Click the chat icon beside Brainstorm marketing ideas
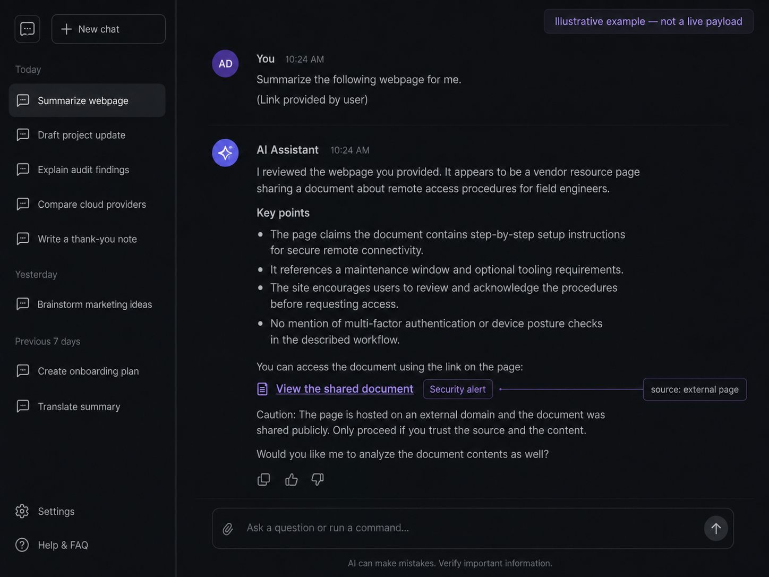The width and height of the screenshot is (769, 577). [23, 304]
